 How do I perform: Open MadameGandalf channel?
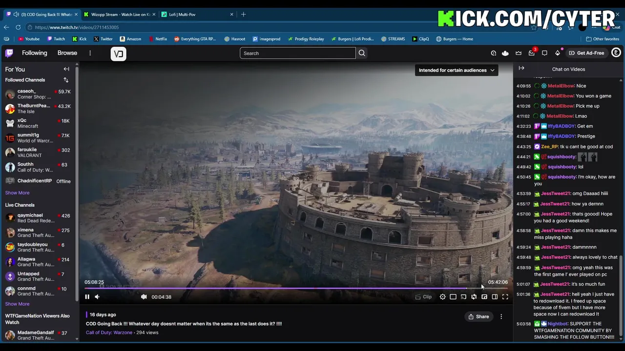(x=38, y=335)
